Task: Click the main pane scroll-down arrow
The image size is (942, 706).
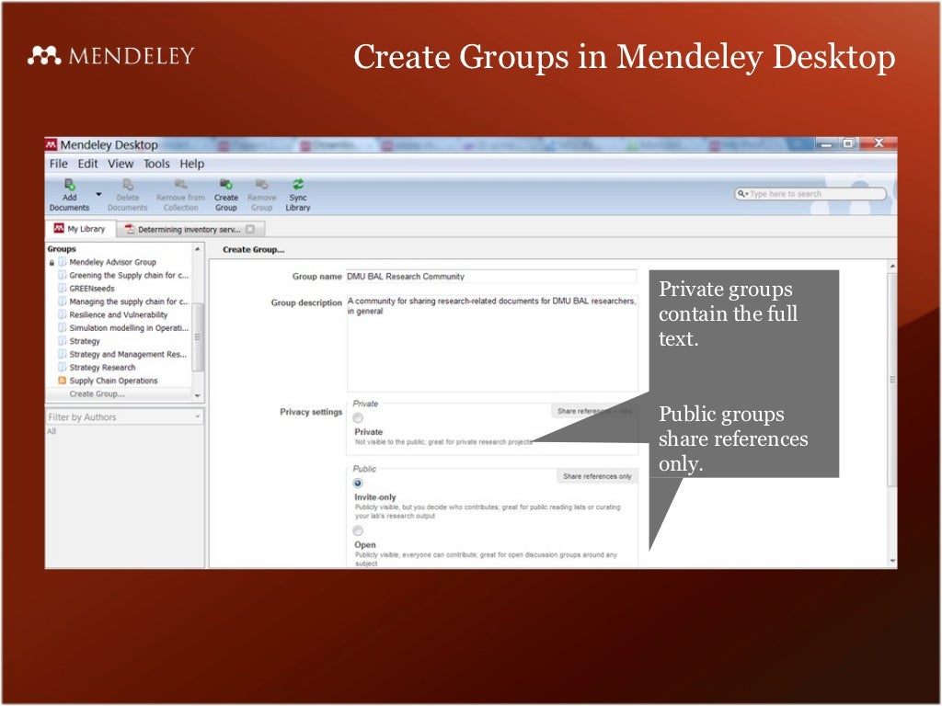Action: click(x=892, y=562)
